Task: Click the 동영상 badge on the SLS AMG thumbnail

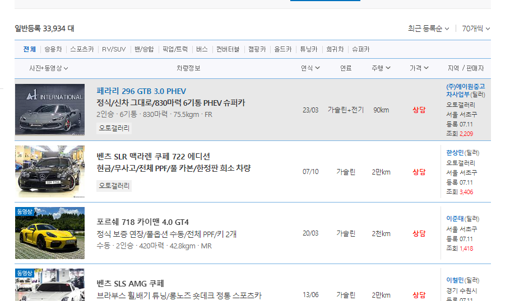Action: [x=25, y=273]
